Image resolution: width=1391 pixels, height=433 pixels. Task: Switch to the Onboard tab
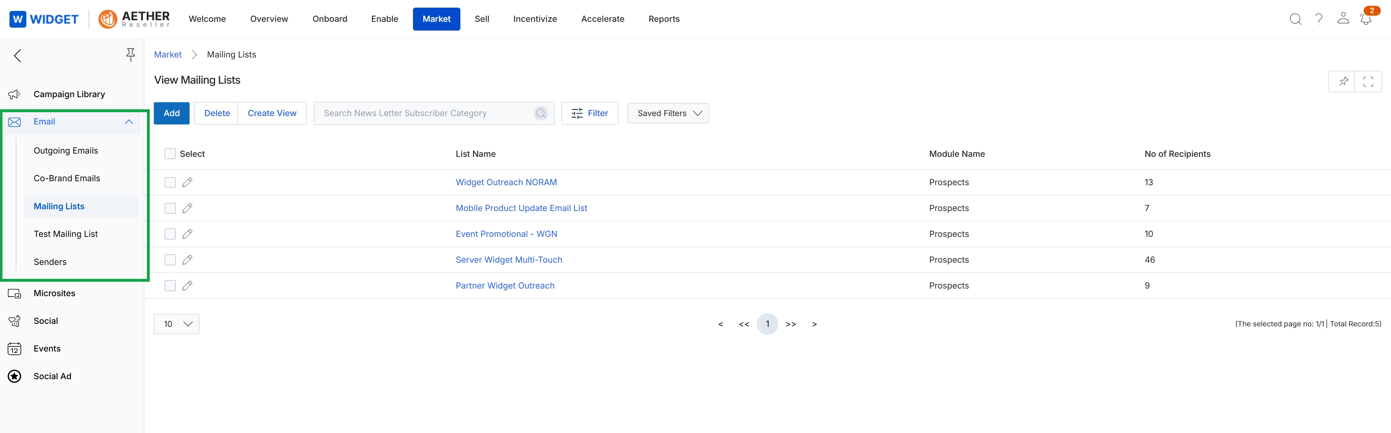point(330,19)
